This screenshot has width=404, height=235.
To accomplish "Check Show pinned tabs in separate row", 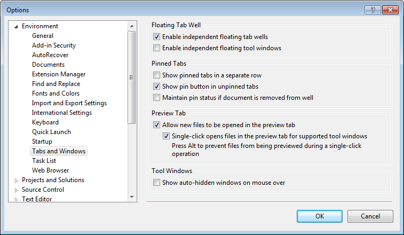I will 156,75.
